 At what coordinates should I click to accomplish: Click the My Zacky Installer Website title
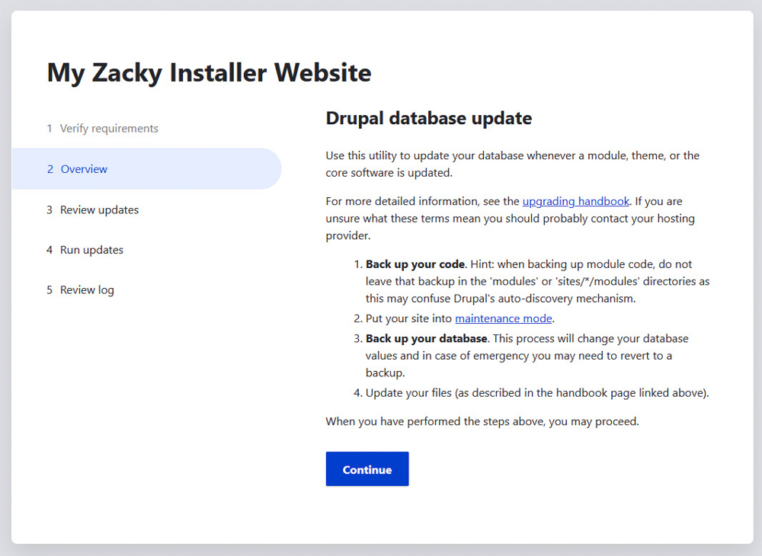(x=209, y=72)
